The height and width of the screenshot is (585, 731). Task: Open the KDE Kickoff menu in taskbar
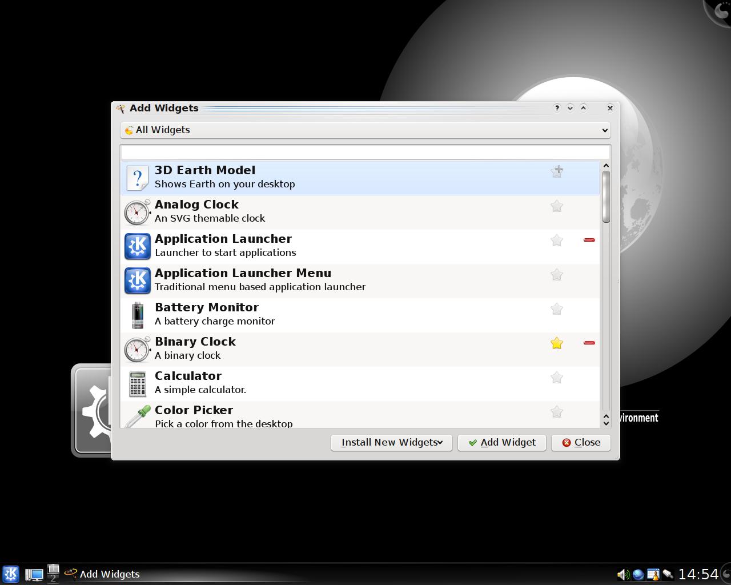[11, 574]
